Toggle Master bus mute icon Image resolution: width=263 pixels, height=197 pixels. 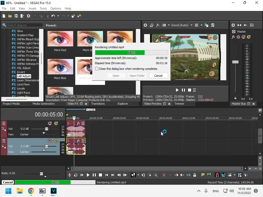(x=243, y=37)
